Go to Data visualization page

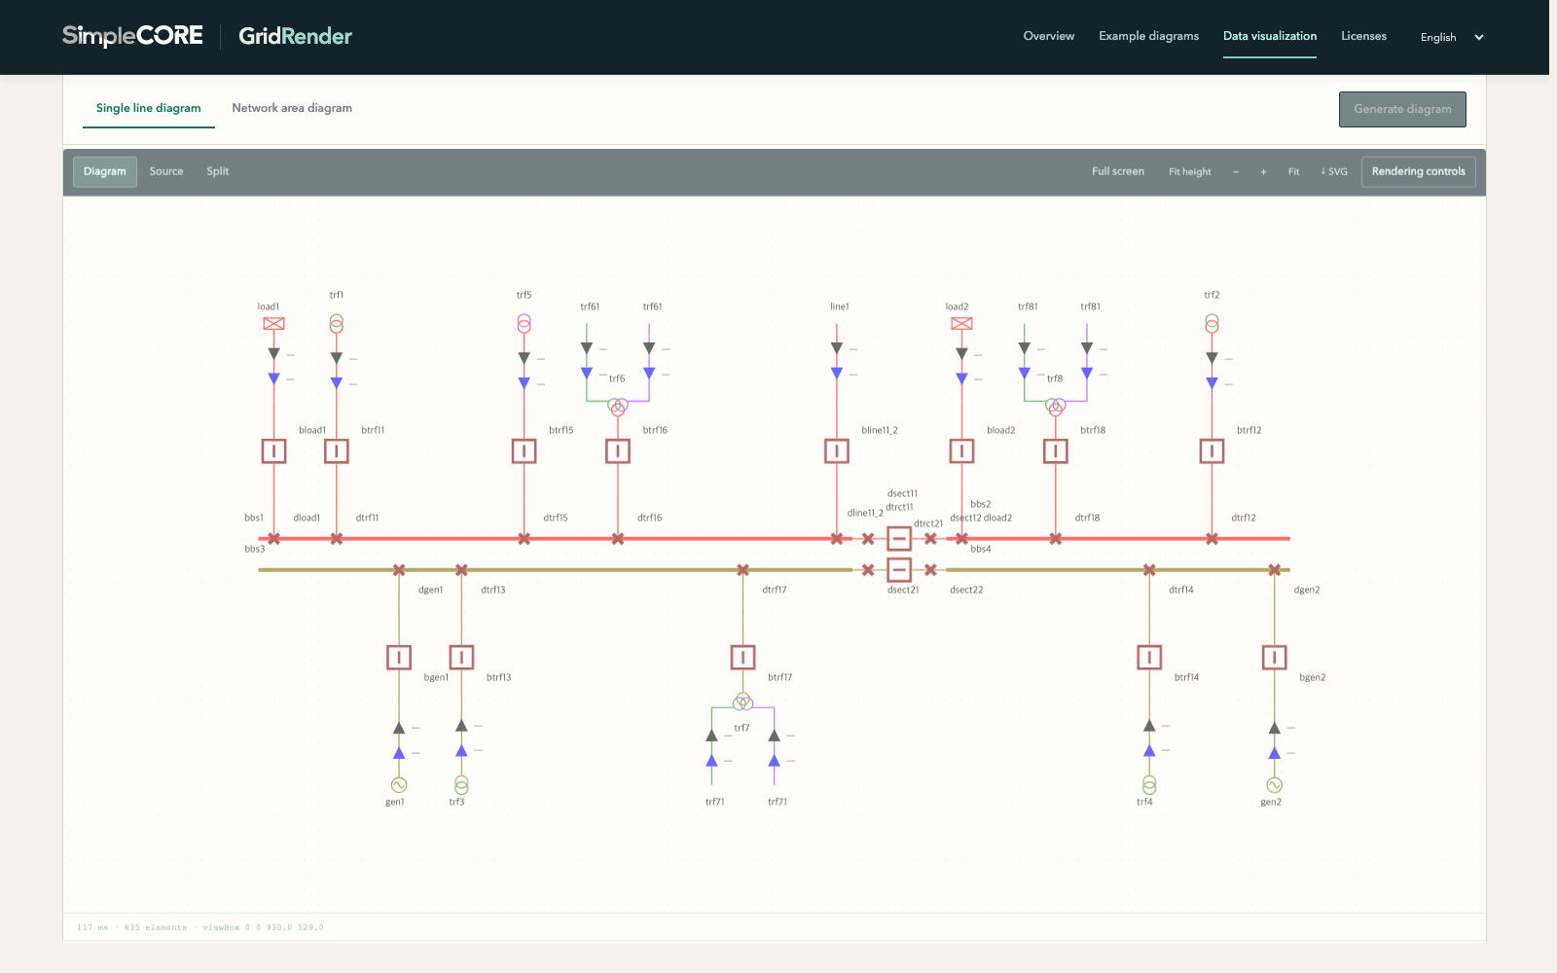[1270, 36]
